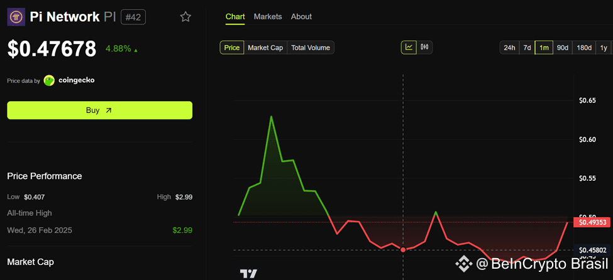The height and width of the screenshot is (280, 613).
Task: Set chart range to 1m
Action: click(544, 48)
